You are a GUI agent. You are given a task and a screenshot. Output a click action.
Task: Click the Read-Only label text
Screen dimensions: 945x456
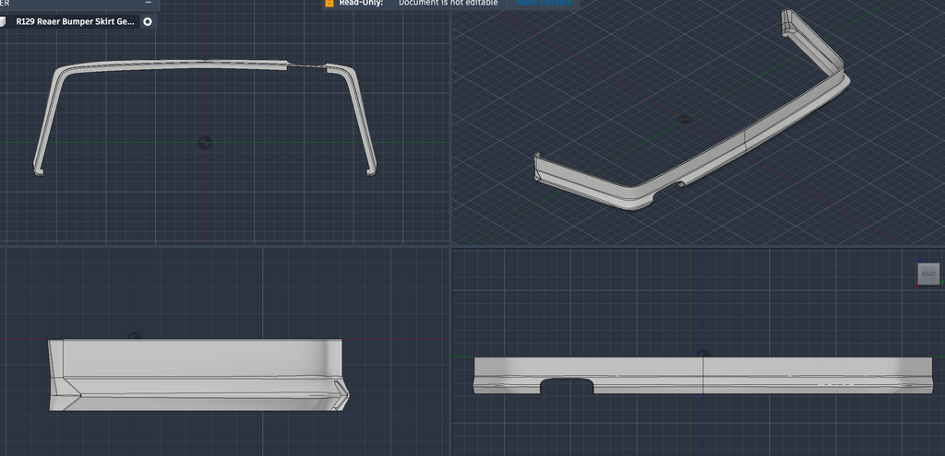pyautogui.click(x=361, y=3)
